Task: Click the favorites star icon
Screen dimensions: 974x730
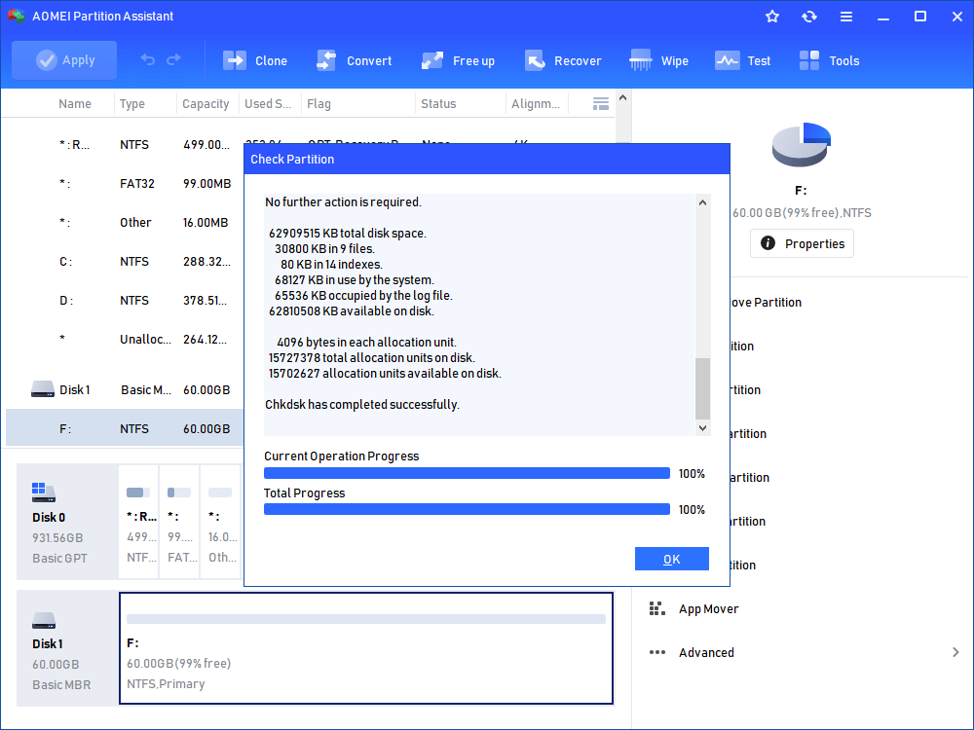Action: point(772,17)
